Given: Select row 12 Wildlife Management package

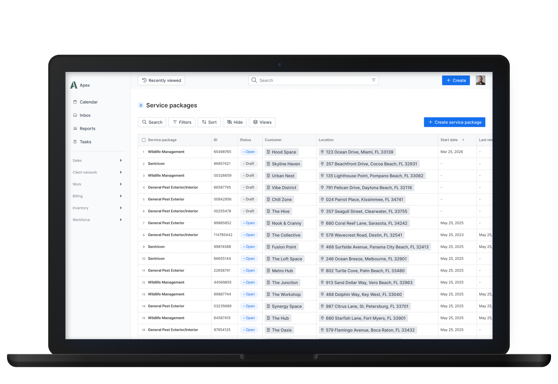Looking at the screenshot, I should [166, 282].
